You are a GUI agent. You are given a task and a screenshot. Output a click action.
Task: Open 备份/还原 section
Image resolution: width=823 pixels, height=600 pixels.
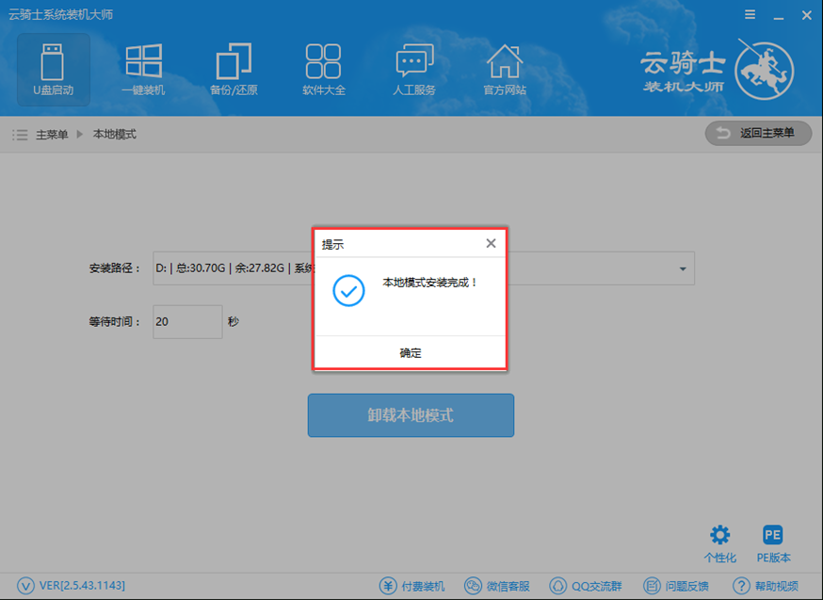point(234,70)
